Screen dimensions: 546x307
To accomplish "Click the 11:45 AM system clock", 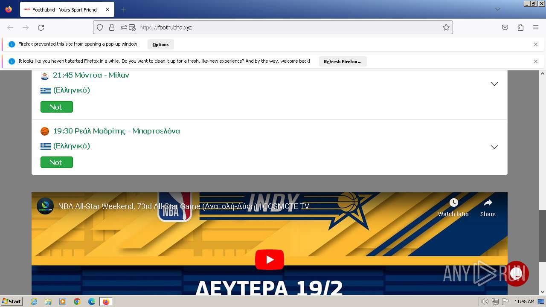I will point(524,301).
